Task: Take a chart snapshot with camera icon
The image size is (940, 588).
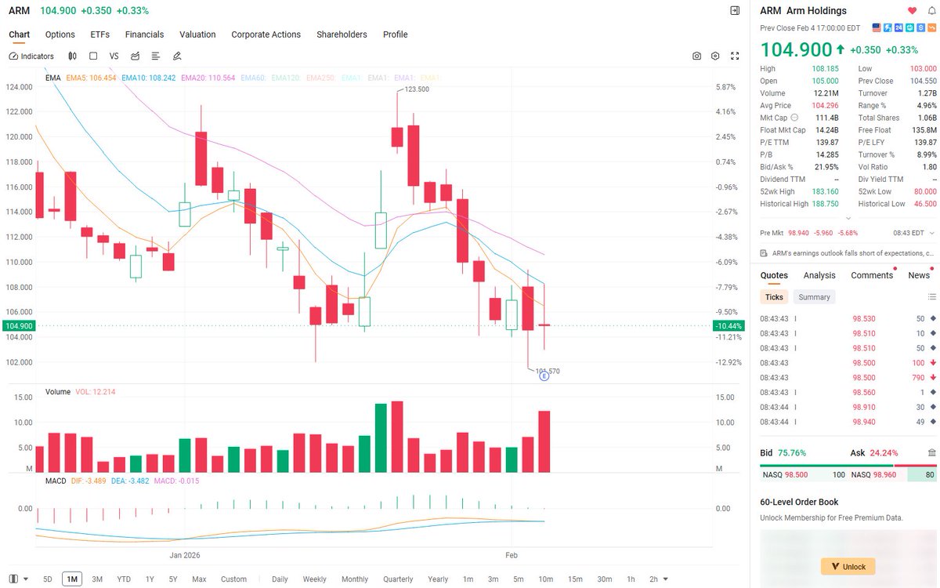Action: point(696,56)
